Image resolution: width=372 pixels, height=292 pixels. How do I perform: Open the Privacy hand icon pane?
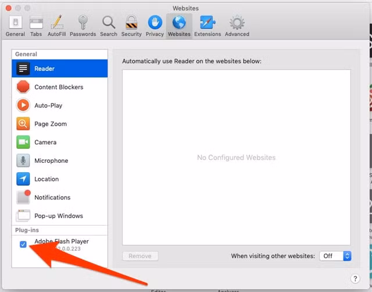tap(155, 26)
